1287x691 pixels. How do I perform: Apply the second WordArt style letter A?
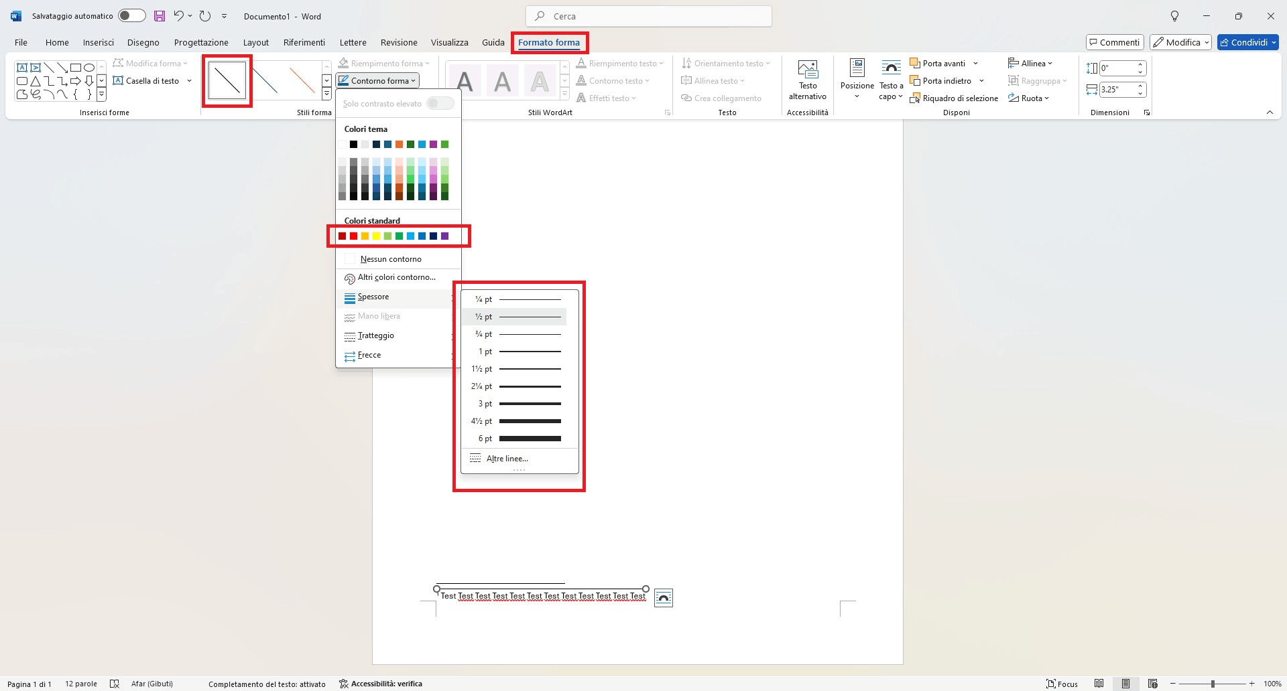502,81
